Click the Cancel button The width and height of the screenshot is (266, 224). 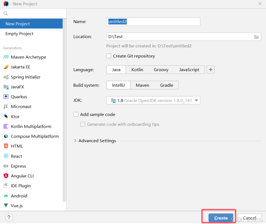point(250,218)
